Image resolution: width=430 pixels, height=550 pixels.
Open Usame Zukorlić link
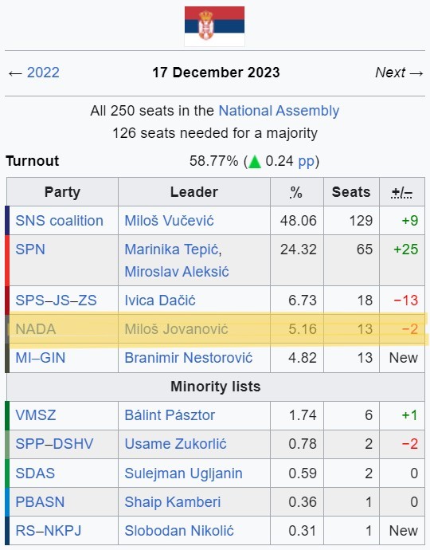(175, 444)
